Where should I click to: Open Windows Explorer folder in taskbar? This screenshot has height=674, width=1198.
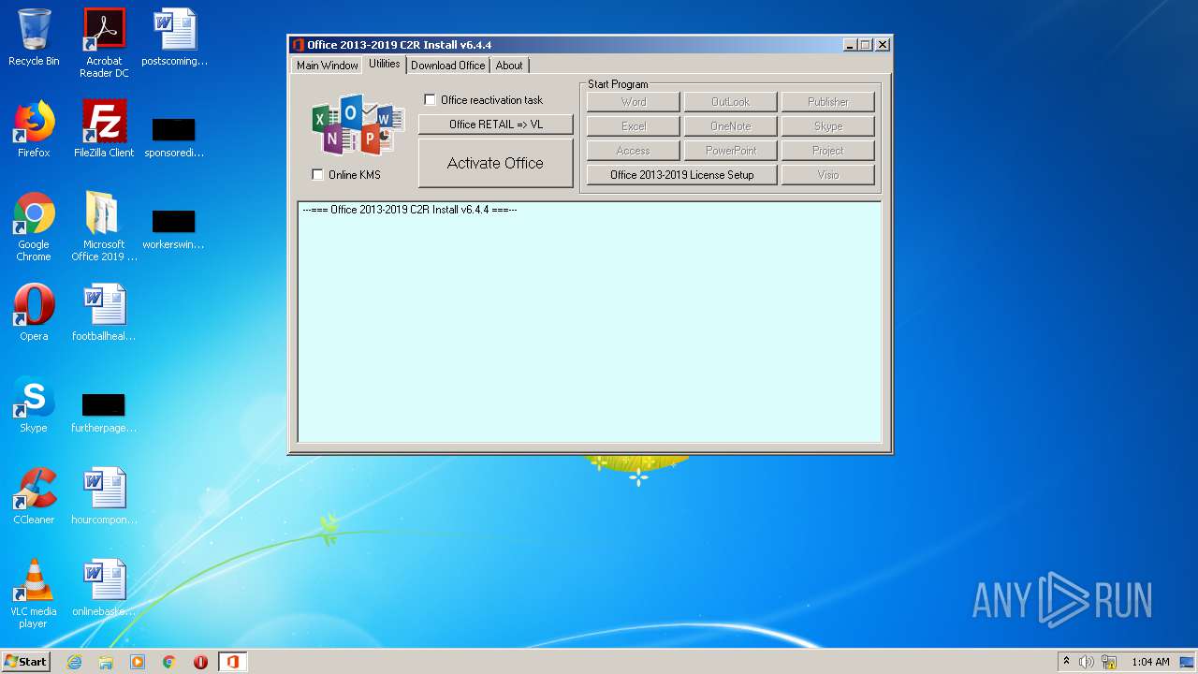pos(106,662)
